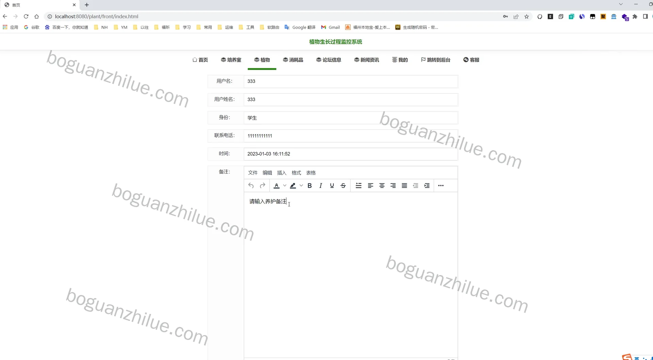Go to 首页 navigation link
This screenshot has width=653, height=360.
(200, 60)
